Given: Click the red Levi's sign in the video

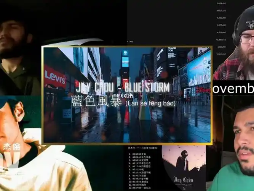Looking at the screenshot, I should tap(55, 76).
